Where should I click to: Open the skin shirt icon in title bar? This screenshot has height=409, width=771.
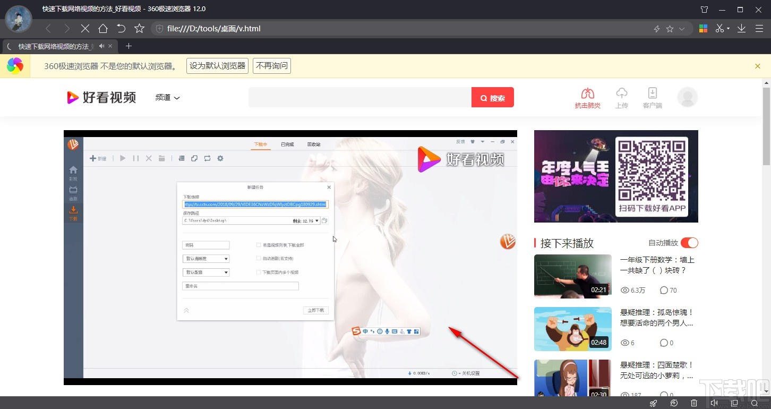[704, 10]
